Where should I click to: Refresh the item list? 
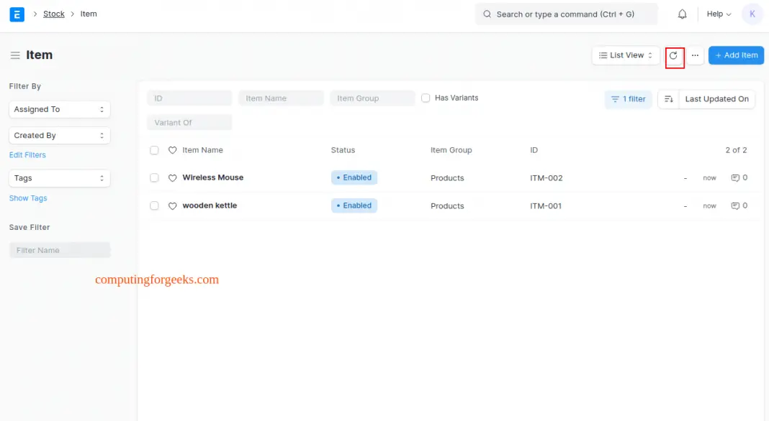coord(674,55)
